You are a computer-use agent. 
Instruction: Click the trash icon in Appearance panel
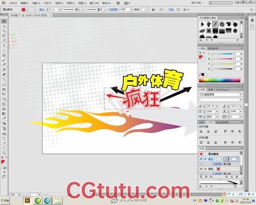pos(237,177)
